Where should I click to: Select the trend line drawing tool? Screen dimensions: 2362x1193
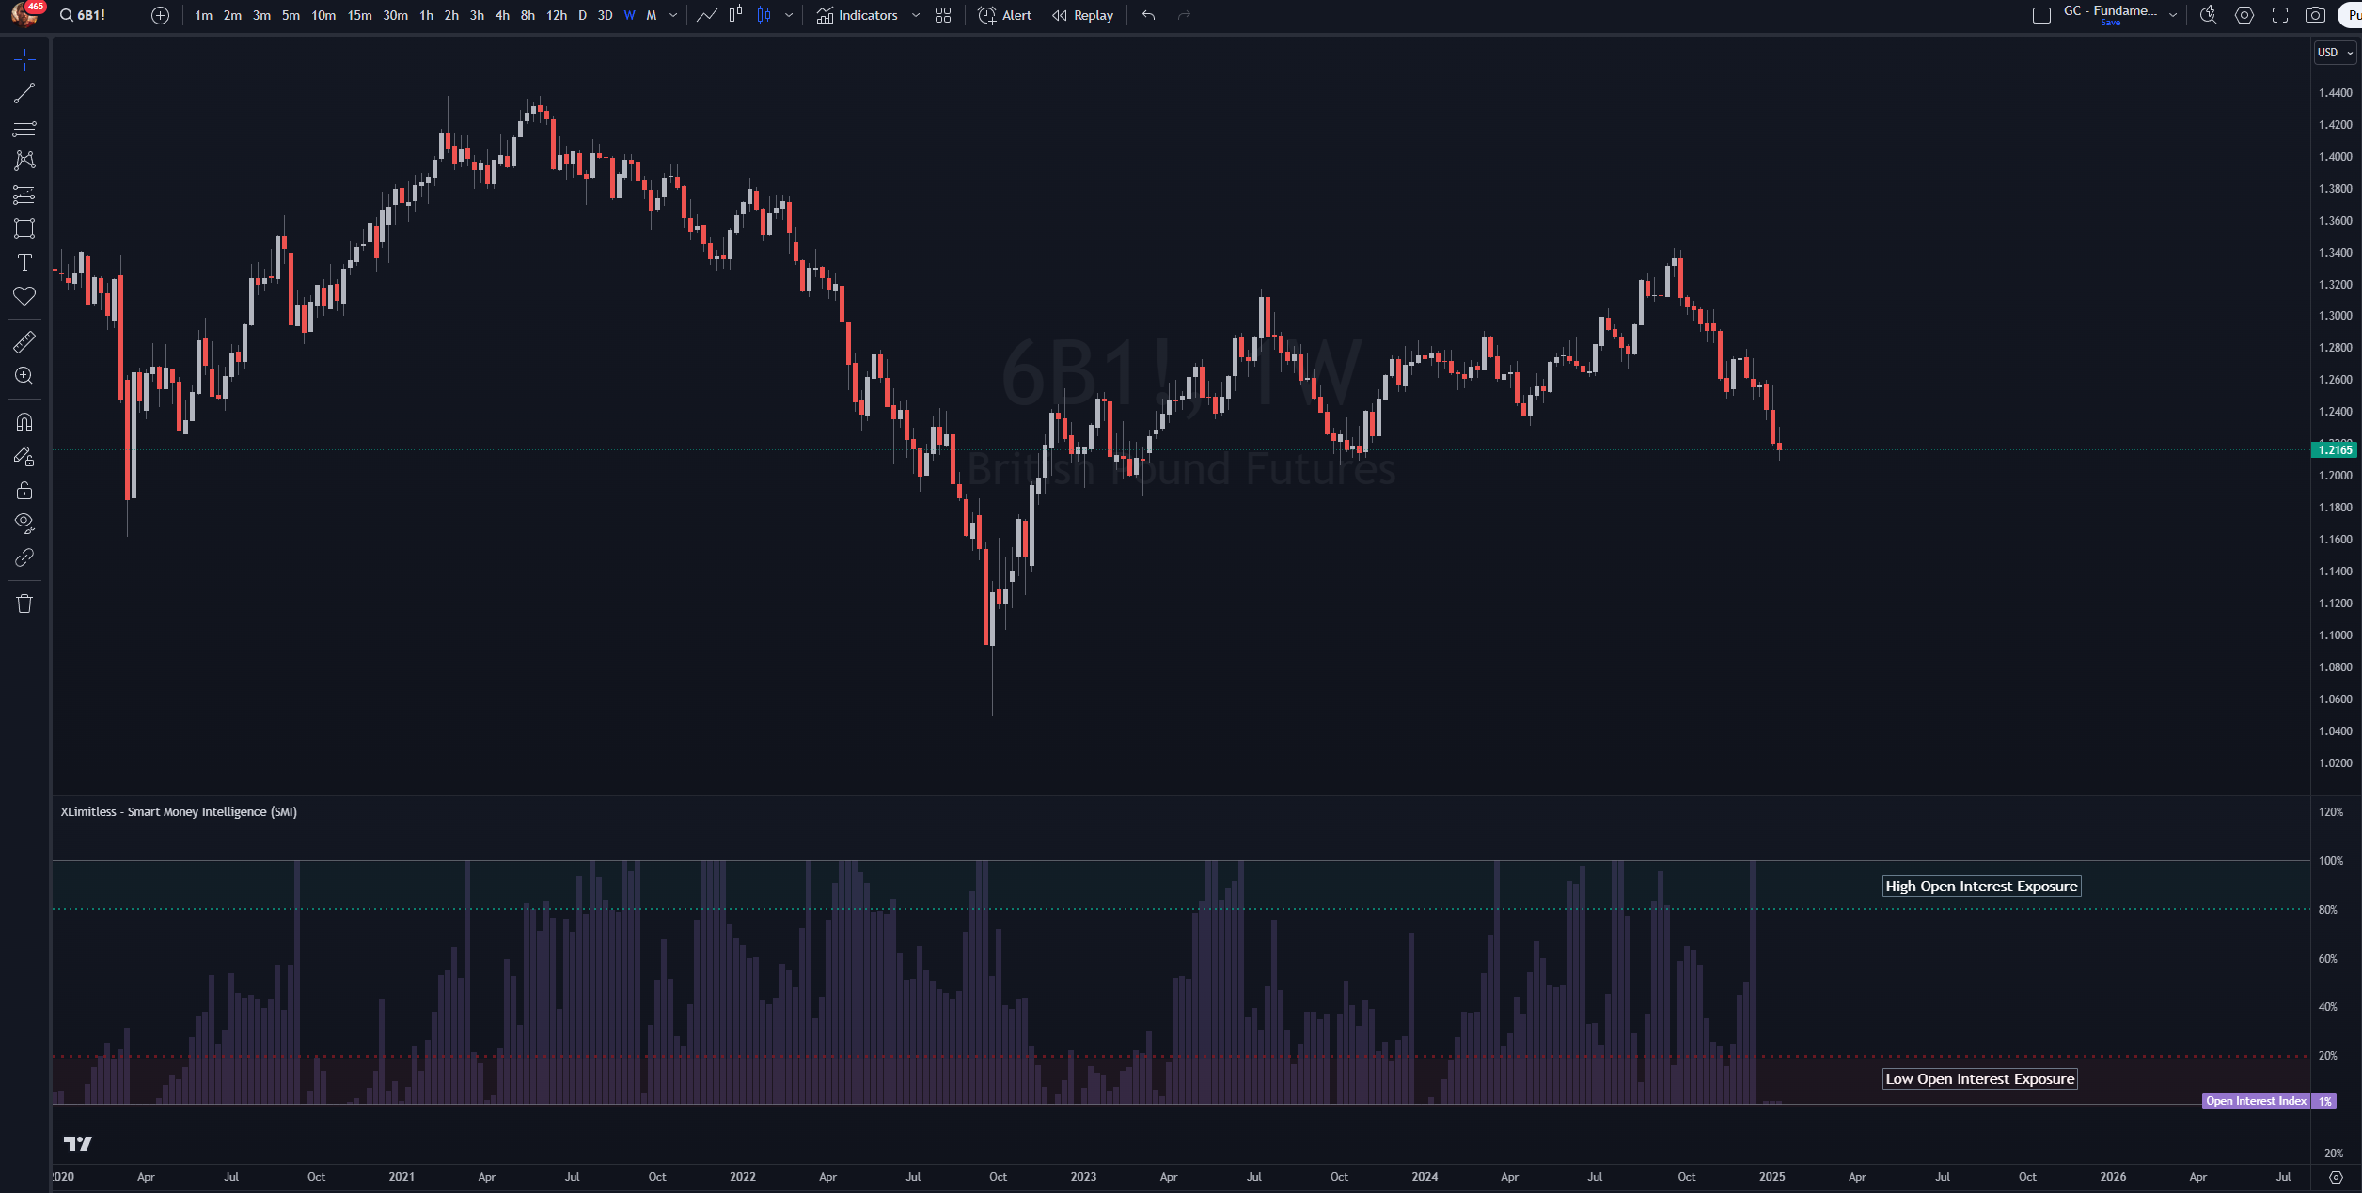coord(24,93)
